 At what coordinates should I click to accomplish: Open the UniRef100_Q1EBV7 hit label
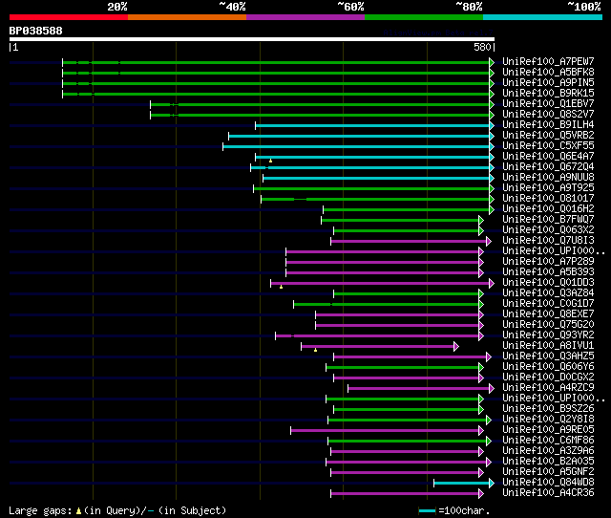548,104
